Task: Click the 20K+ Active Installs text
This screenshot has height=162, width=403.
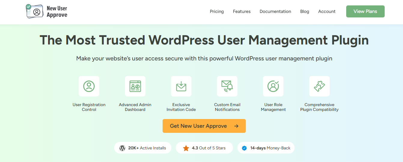Action: 147,148
